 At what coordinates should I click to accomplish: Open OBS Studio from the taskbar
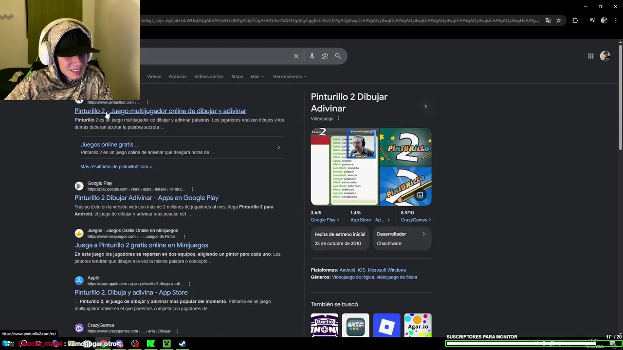[135, 344]
